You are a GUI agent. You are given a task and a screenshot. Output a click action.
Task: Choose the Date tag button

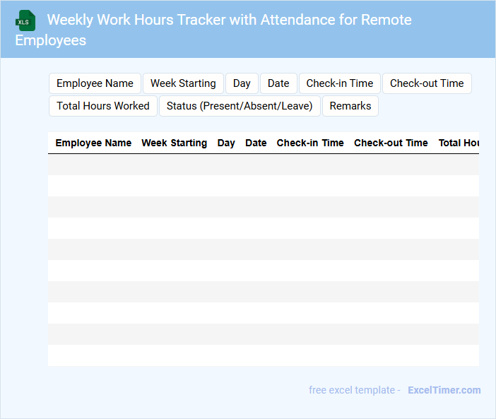pos(278,83)
